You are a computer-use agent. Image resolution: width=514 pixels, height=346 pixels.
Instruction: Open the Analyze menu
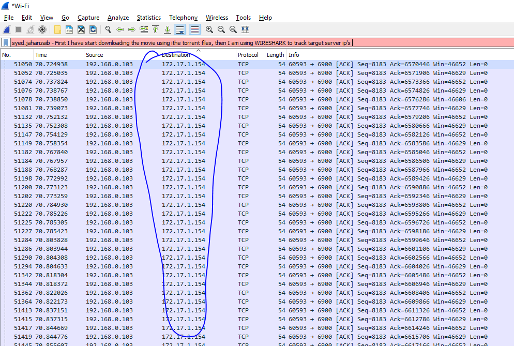click(118, 18)
